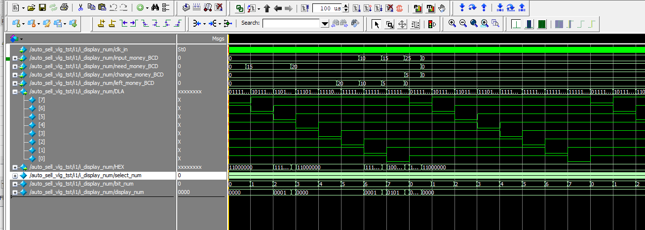Go up one level with up arrow
This screenshot has height=230, width=645.
[x=267, y=8]
